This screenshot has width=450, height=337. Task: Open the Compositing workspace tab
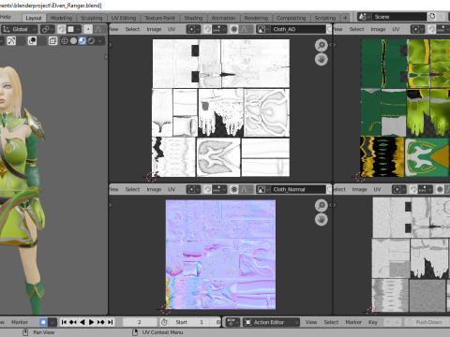coord(292,18)
